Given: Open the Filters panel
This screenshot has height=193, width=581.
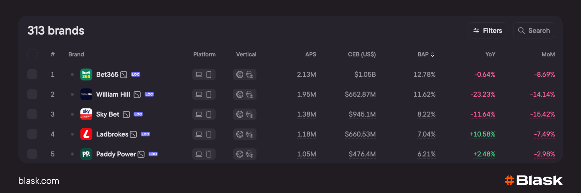Looking at the screenshot, I should [x=487, y=30].
